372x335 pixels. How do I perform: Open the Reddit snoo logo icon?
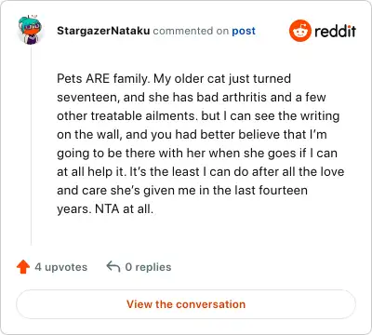(x=299, y=31)
